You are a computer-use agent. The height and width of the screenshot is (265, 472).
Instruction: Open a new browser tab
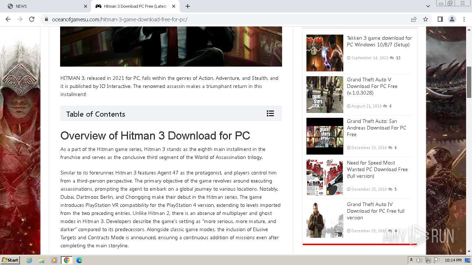[x=188, y=6]
